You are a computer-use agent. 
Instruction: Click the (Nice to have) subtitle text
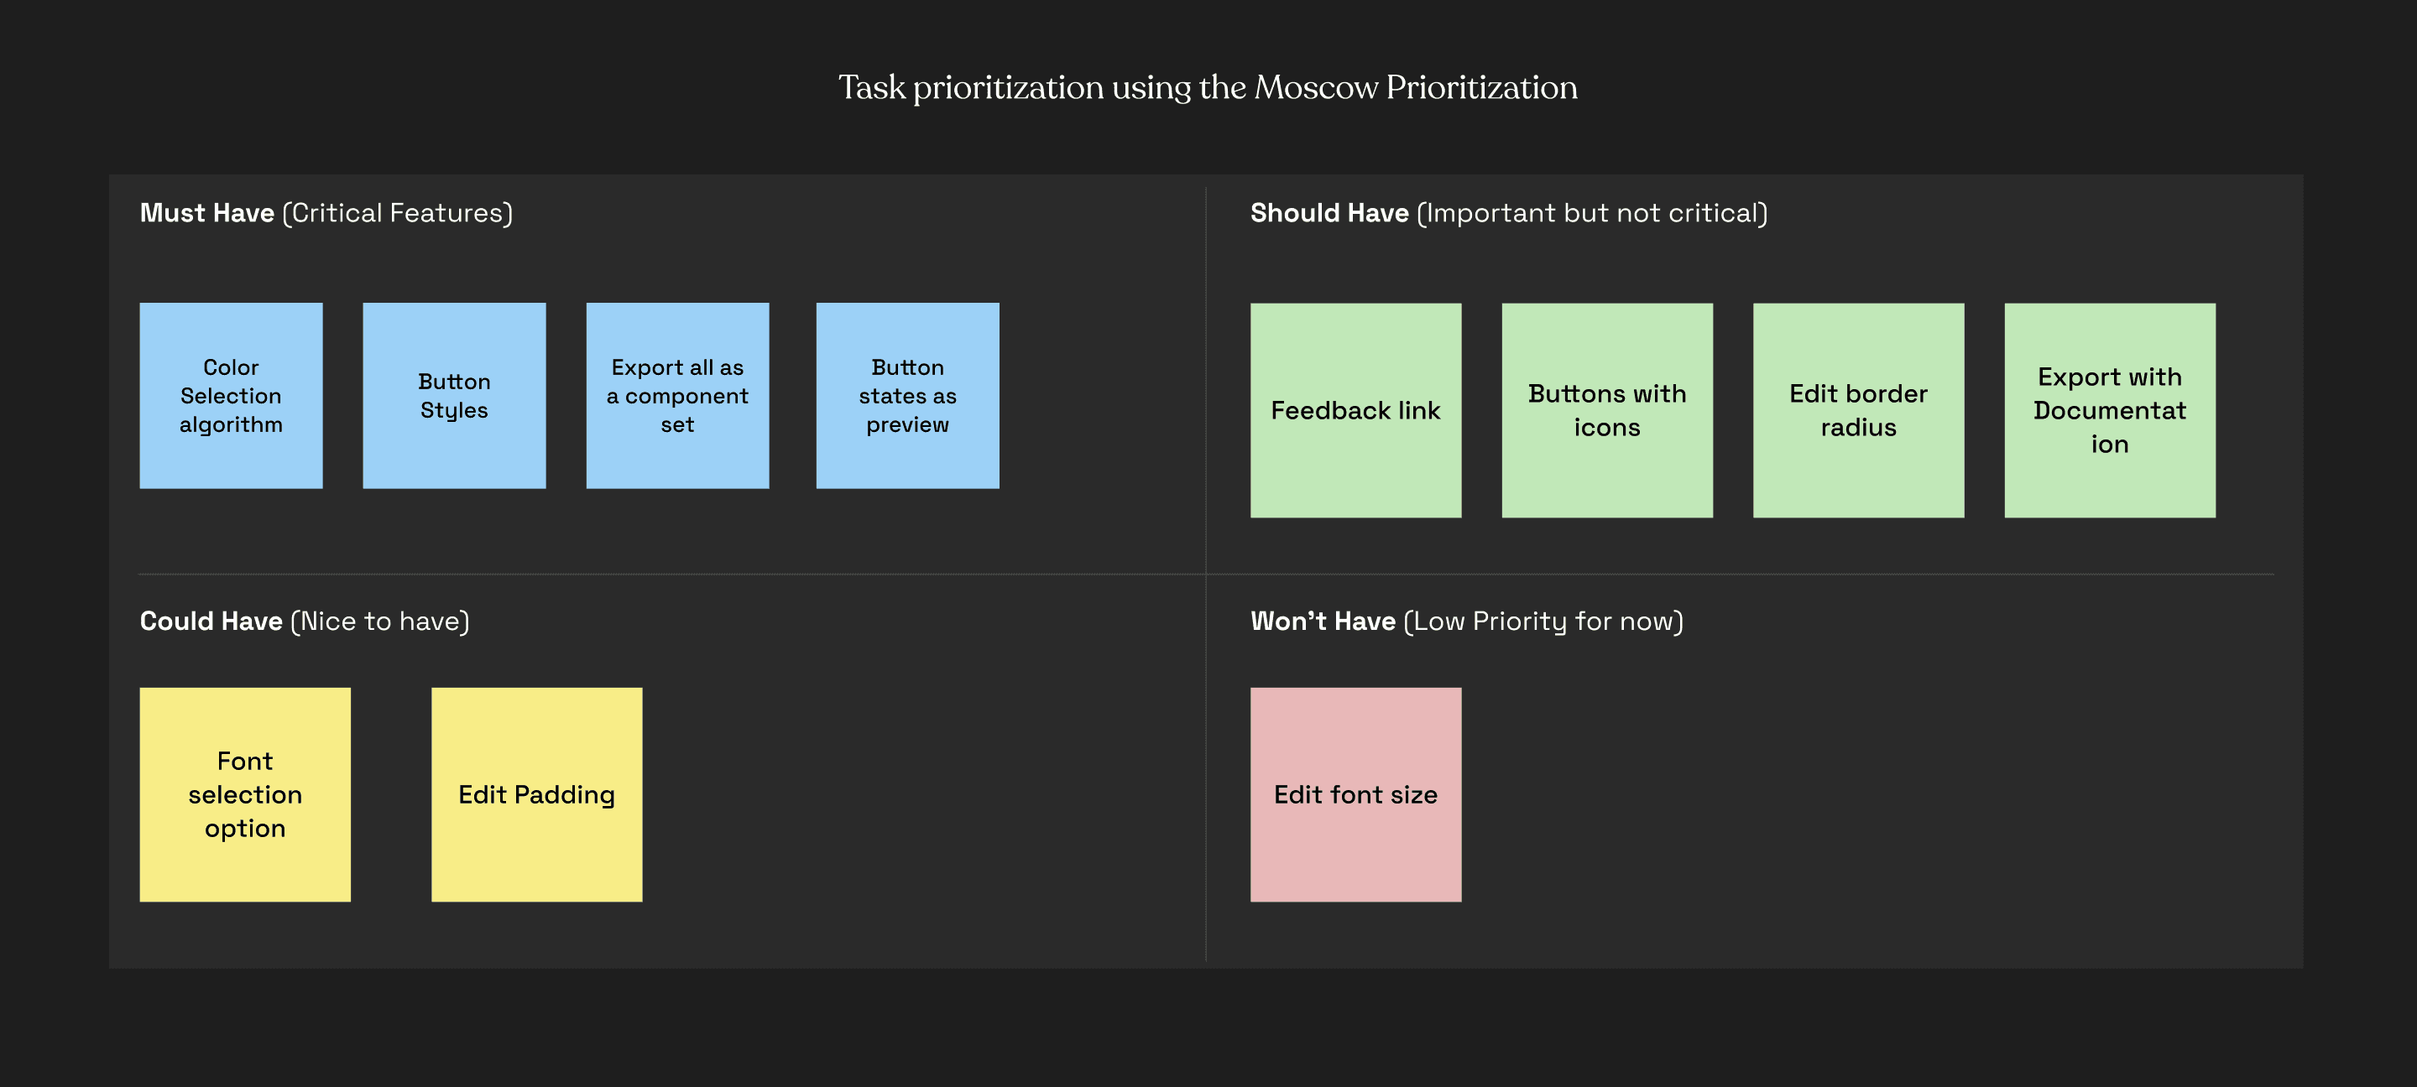380,621
